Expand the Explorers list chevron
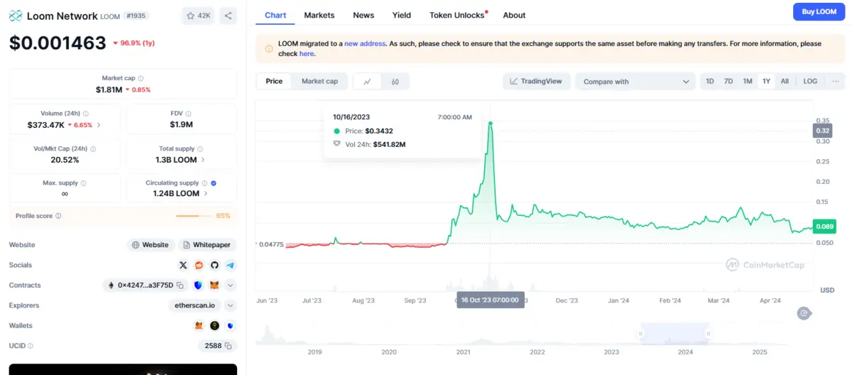Screen dimensions: 852x375 pyautogui.click(x=230, y=305)
